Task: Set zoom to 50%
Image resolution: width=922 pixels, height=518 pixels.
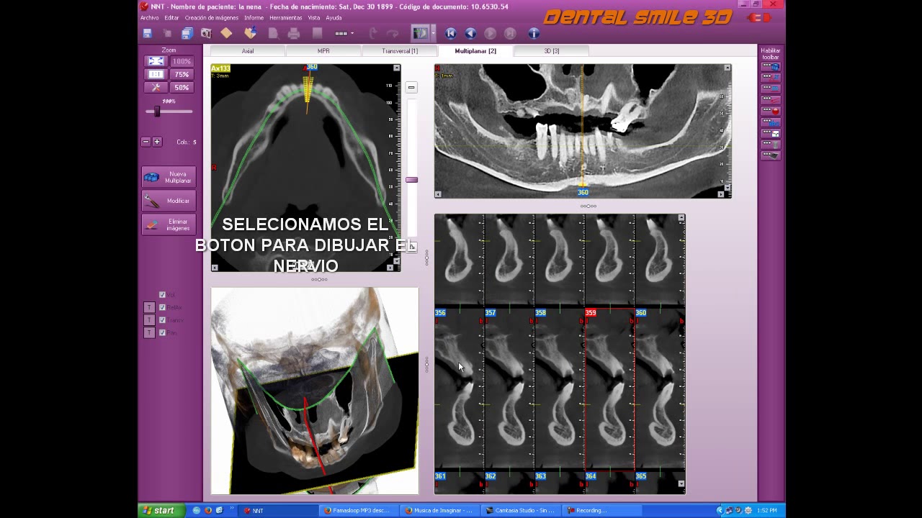Action: click(x=182, y=88)
